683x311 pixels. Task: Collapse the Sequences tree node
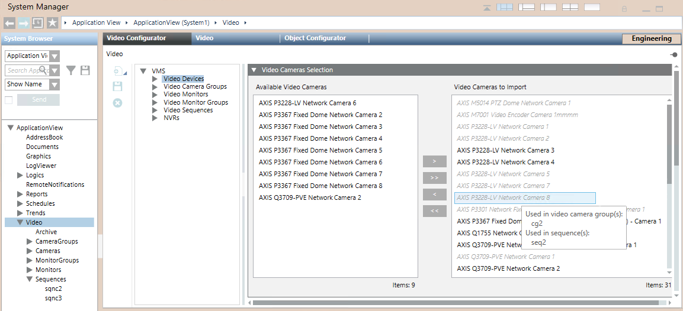tap(29, 279)
